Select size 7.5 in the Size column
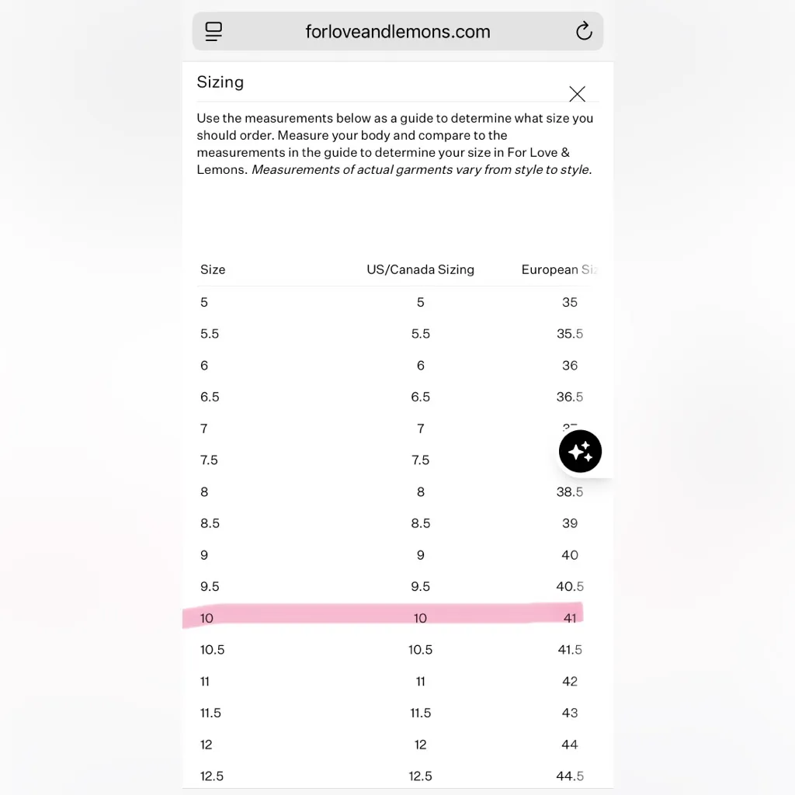Viewport: 795px width, 795px height. point(209,460)
